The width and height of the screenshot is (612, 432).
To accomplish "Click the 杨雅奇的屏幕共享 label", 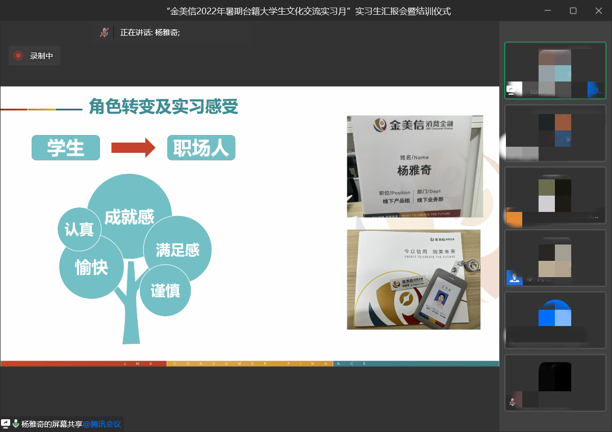I will [52, 424].
